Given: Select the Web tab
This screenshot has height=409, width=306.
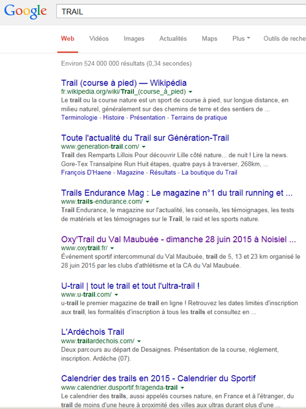Looking at the screenshot, I should pos(67,39).
